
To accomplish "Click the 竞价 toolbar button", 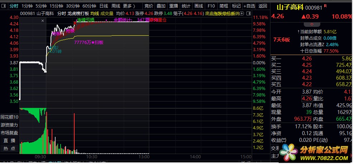I will [x=148, y=6].
